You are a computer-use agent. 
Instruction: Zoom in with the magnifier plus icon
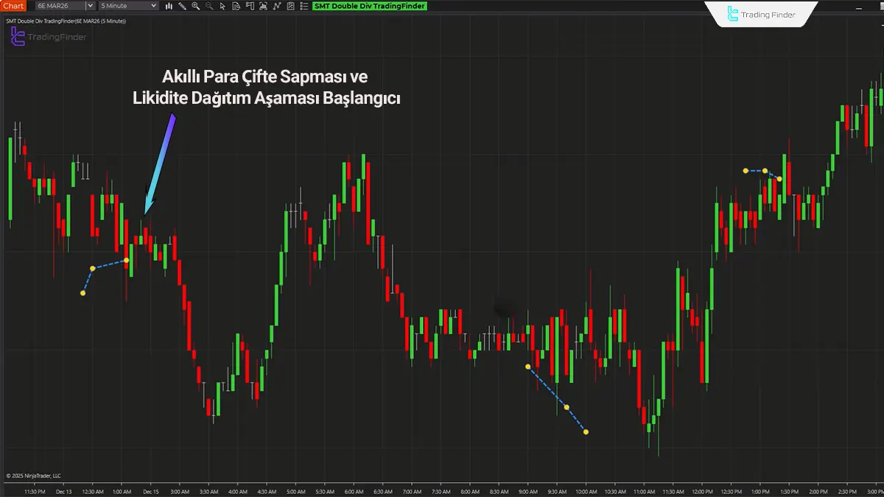[196, 5]
